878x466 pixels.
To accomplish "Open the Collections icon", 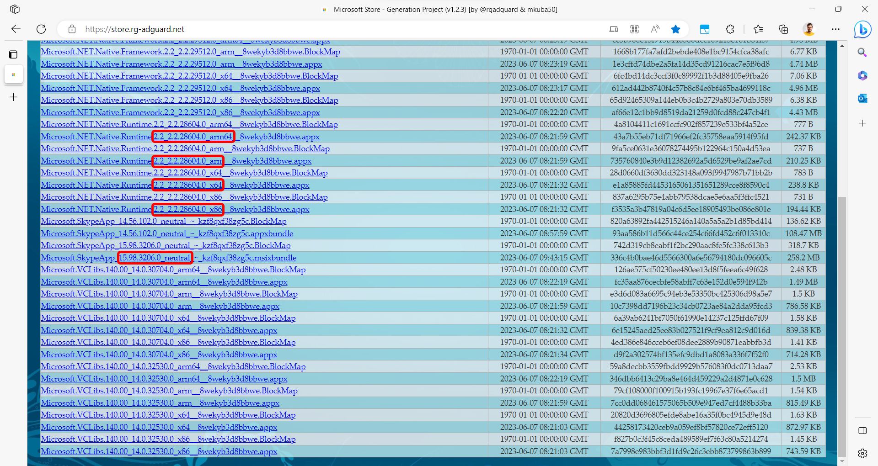I will [x=783, y=29].
